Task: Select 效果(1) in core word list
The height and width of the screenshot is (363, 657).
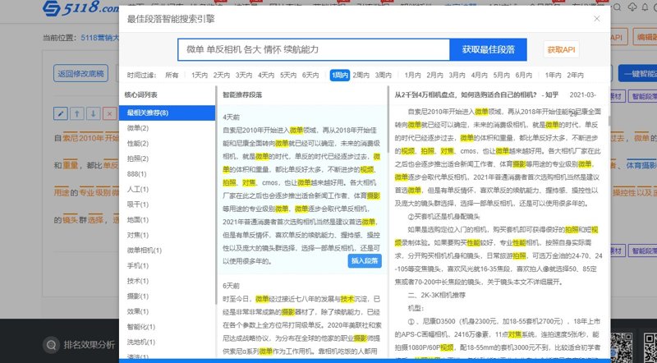Action: (138, 311)
